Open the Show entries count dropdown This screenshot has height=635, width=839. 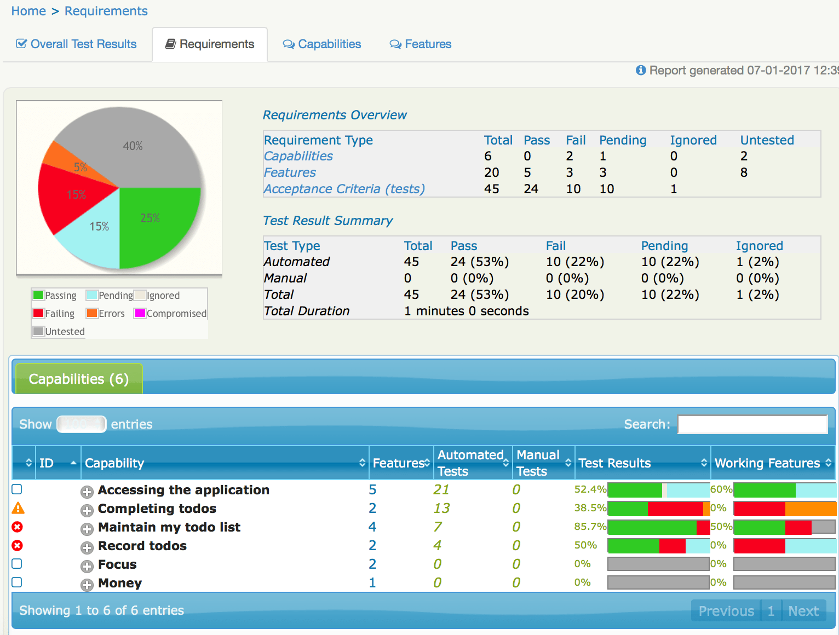(x=81, y=424)
